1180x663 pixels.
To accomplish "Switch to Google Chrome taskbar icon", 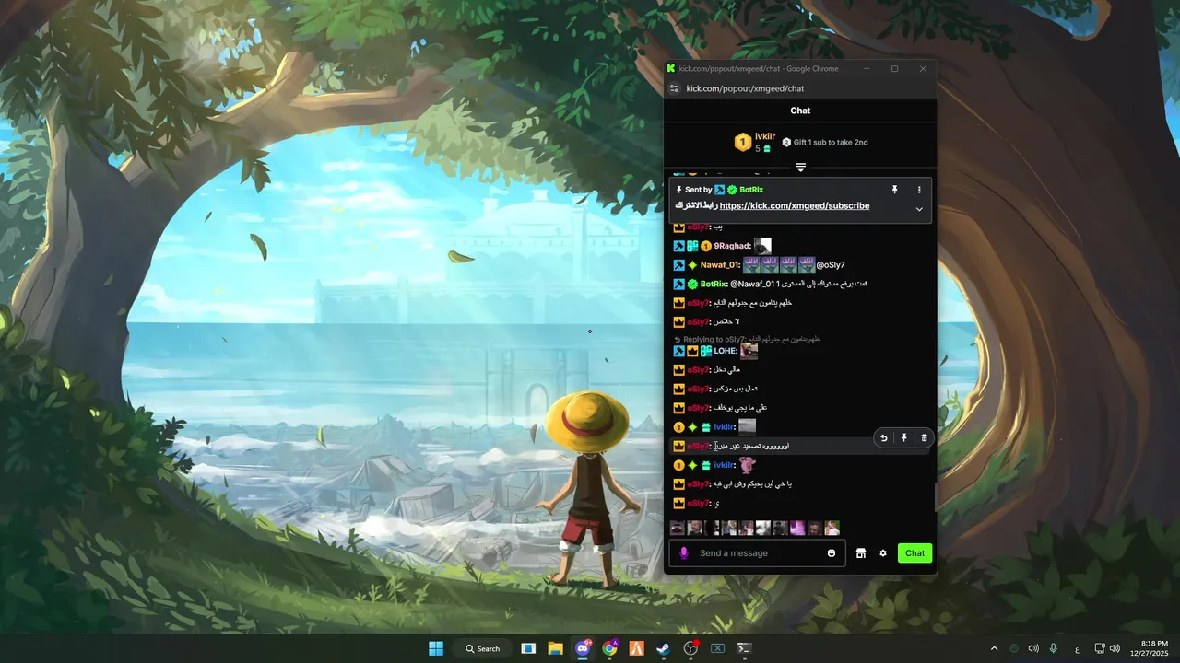I will pos(609,648).
